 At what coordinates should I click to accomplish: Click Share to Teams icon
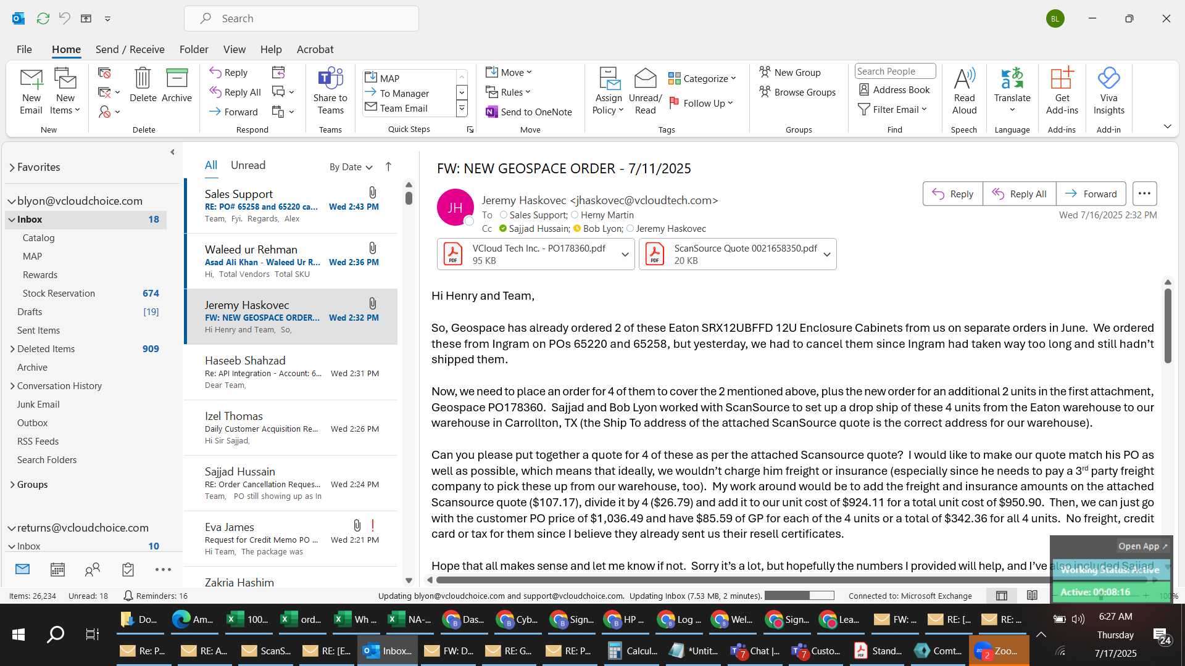[330, 78]
